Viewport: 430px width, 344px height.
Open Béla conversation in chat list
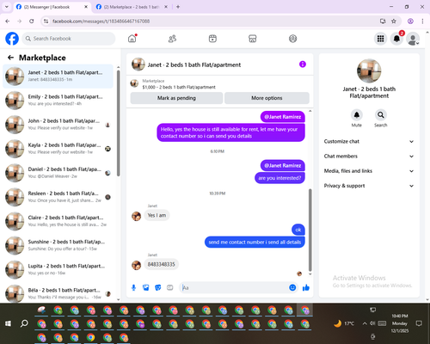point(58,293)
